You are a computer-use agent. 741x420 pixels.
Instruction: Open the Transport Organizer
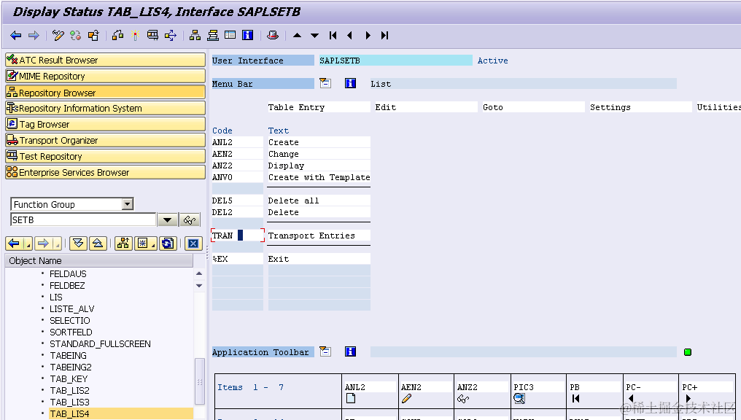click(105, 140)
